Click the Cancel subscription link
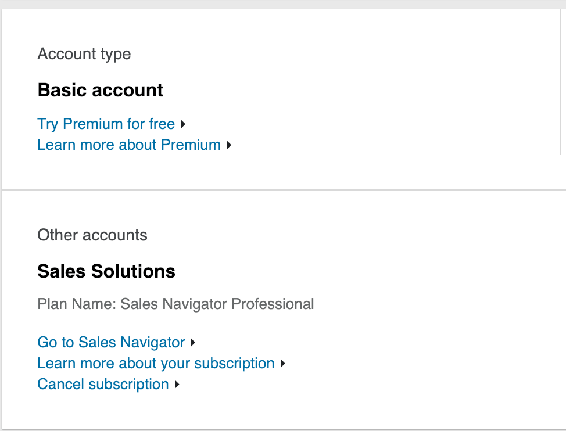 pyautogui.click(x=103, y=385)
